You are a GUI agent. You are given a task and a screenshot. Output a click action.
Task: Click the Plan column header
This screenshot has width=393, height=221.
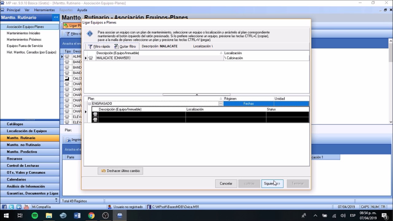pyautogui.click(x=155, y=99)
